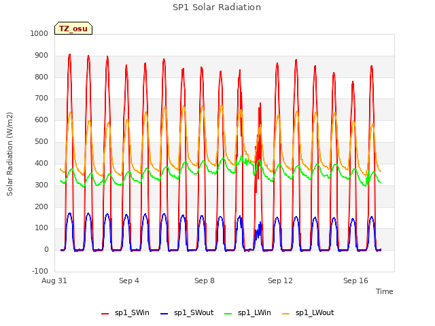Toggle the sp1_SWout legend entry
This screenshot has width=435, height=326.
pos(187,313)
